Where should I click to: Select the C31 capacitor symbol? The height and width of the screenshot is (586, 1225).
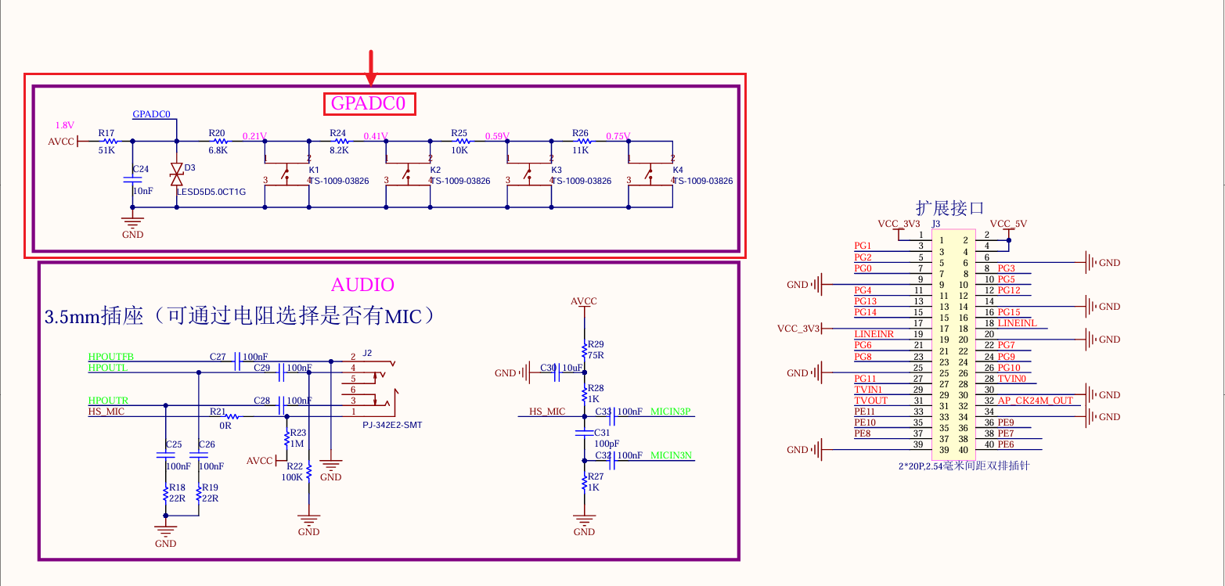tap(584, 432)
